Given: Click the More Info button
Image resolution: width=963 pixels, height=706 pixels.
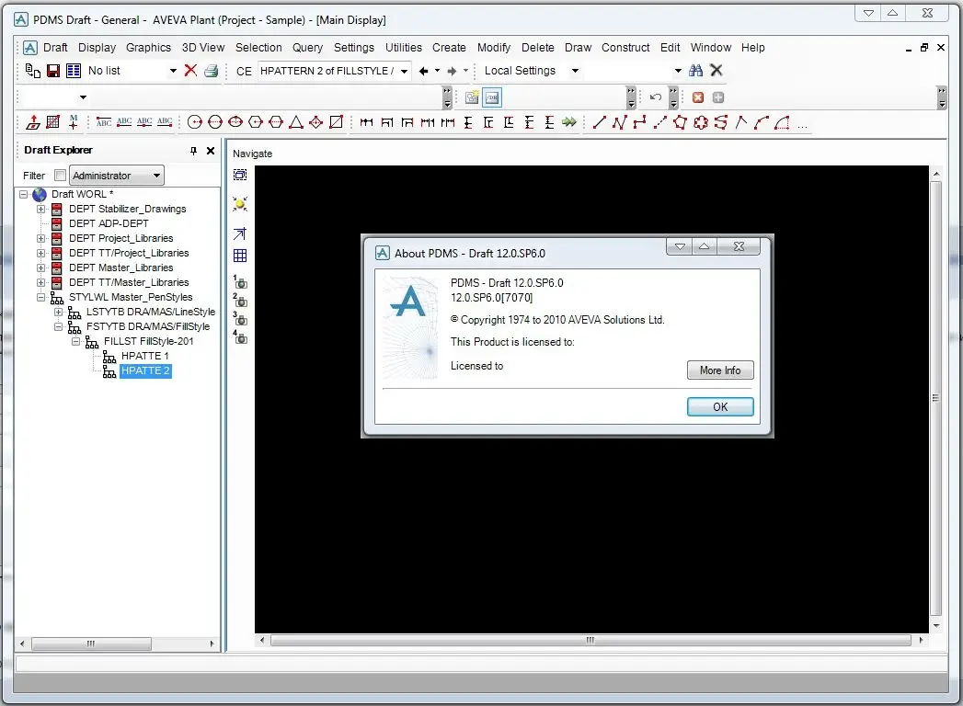Looking at the screenshot, I should 720,370.
